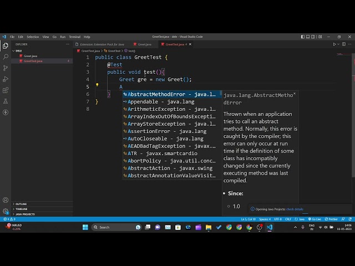Click Ln 5, Col 10 cursor position
Image resolution: width=355 pixels, height=266 pixels.
coord(248,219)
